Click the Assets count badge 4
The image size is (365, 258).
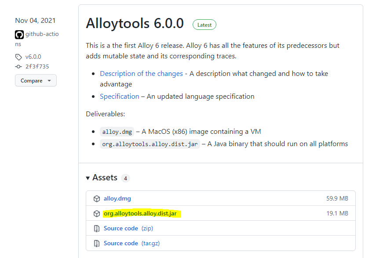125,178
